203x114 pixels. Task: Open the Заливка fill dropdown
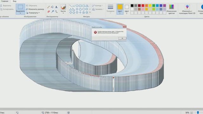click(98, 9)
